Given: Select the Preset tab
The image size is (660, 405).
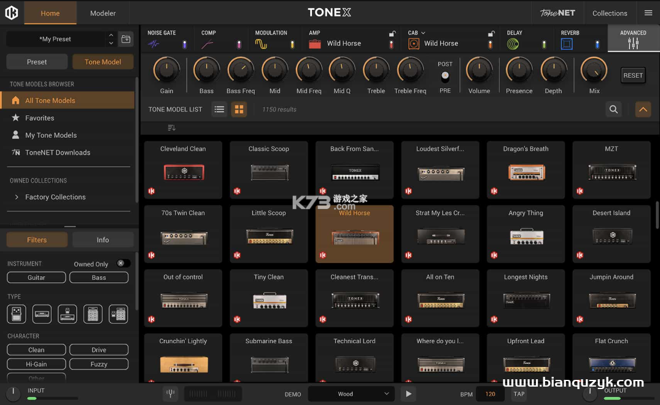Looking at the screenshot, I should pyautogui.click(x=37, y=62).
